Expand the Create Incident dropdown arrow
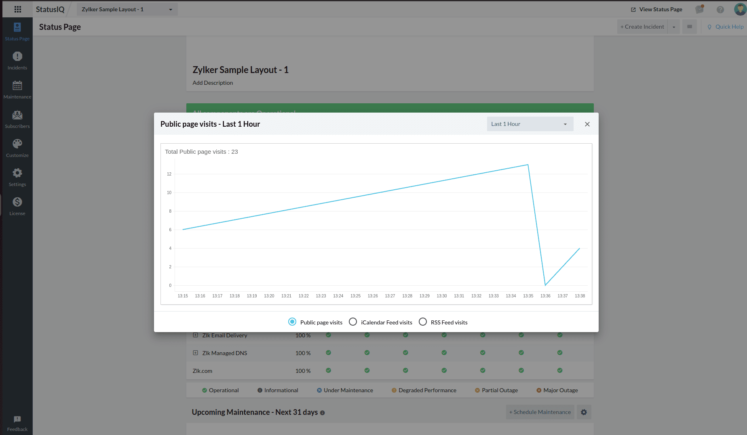747x435 pixels. (x=674, y=27)
